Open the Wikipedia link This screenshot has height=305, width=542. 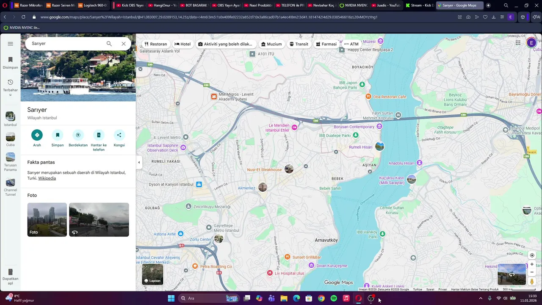pos(47,178)
